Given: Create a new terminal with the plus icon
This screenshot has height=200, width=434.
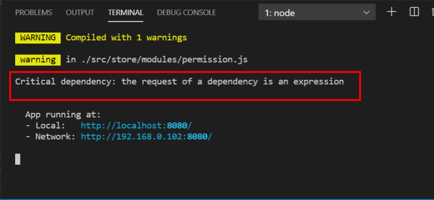Looking at the screenshot, I should coord(391,12).
